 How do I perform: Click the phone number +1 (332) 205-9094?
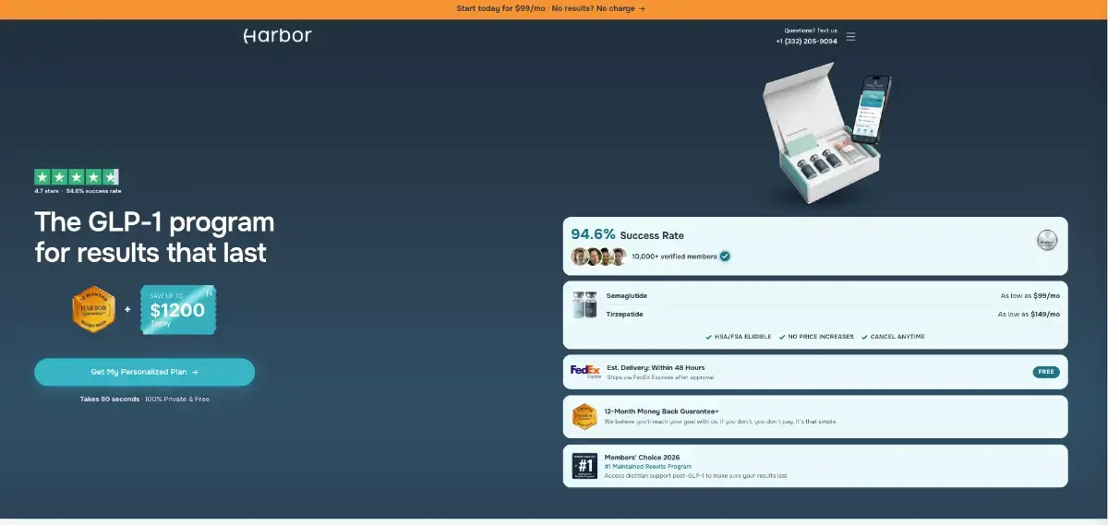[x=806, y=41]
